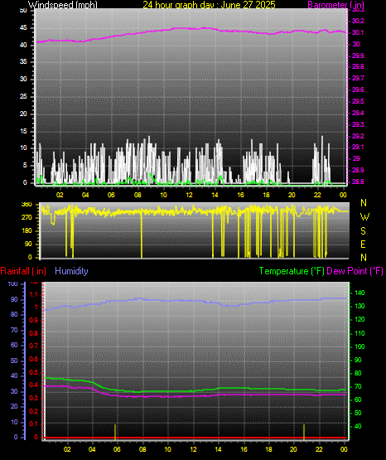Screen dimensions: 386x460
Task: Click the 29.7 barometer scale value
Action: click(x=358, y=79)
